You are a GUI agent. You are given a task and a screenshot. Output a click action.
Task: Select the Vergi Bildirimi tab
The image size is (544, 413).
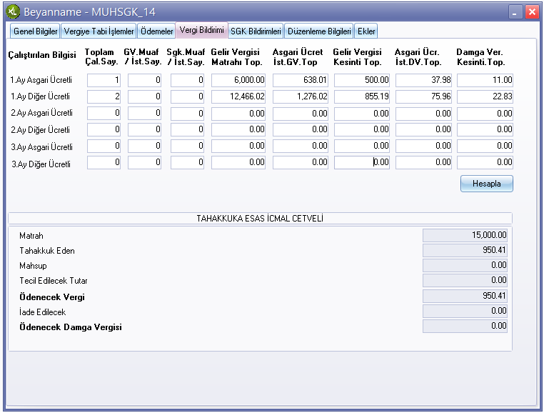click(202, 30)
